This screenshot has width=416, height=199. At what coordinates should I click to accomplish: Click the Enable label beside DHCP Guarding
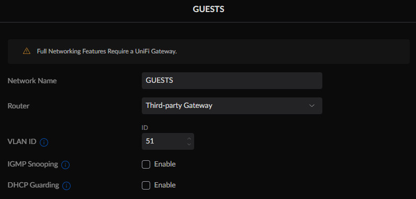[x=165, y=185]
